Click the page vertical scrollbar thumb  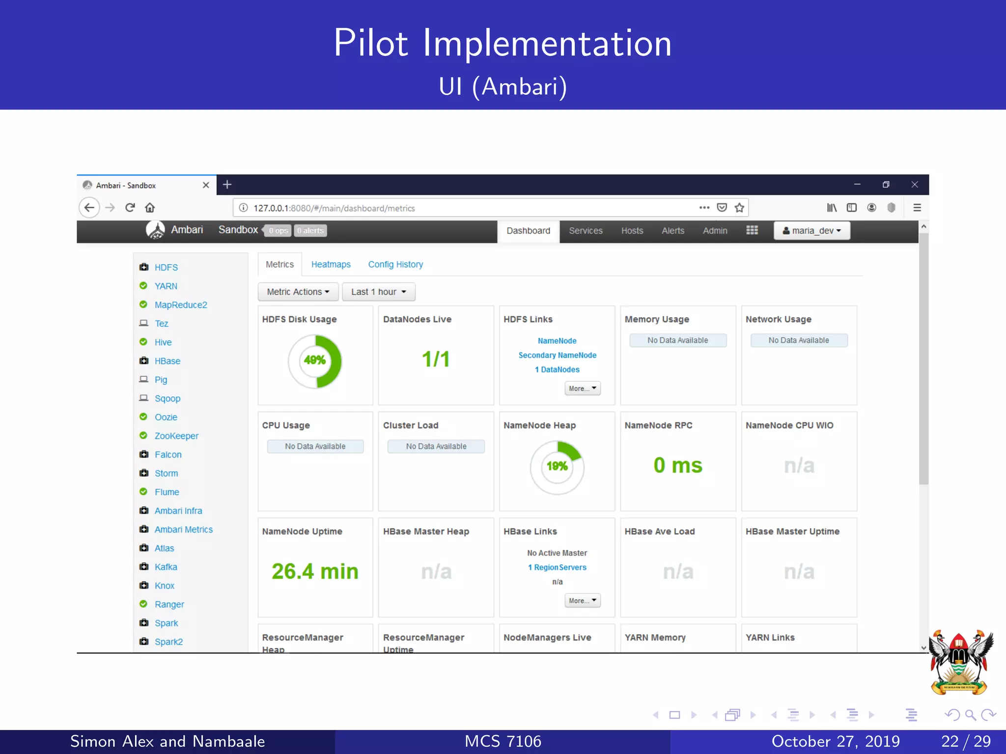pyautogui.click(x=923, y=358)
